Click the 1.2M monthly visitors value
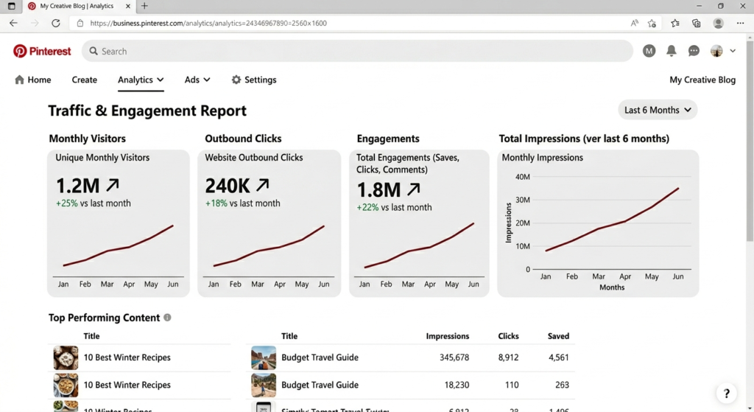 (78, 186)
